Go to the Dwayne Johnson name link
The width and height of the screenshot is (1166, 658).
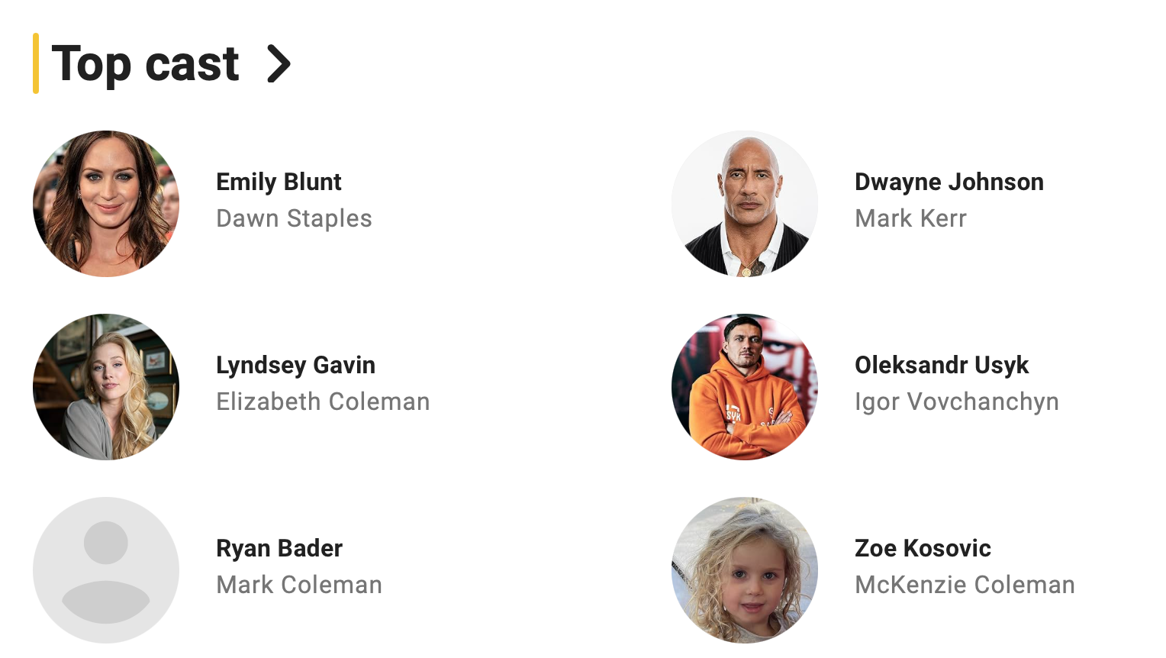click(949, 182)
